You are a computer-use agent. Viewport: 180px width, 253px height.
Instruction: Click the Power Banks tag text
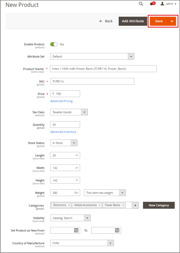tap(112, 205)
